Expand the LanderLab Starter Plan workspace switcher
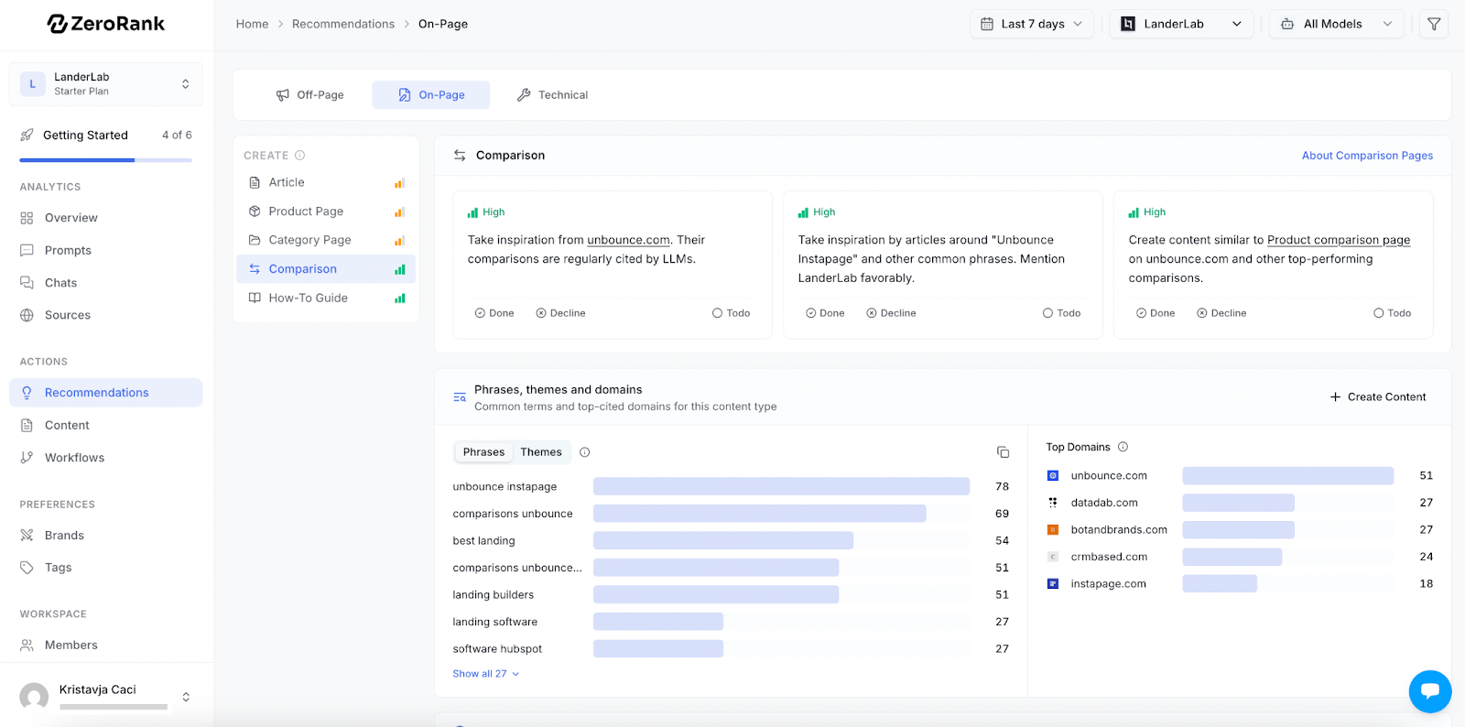 [x=106, y=84]
